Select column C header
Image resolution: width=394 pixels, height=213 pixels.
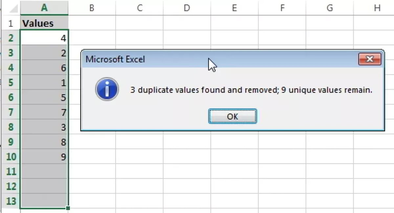click(140, 8)
